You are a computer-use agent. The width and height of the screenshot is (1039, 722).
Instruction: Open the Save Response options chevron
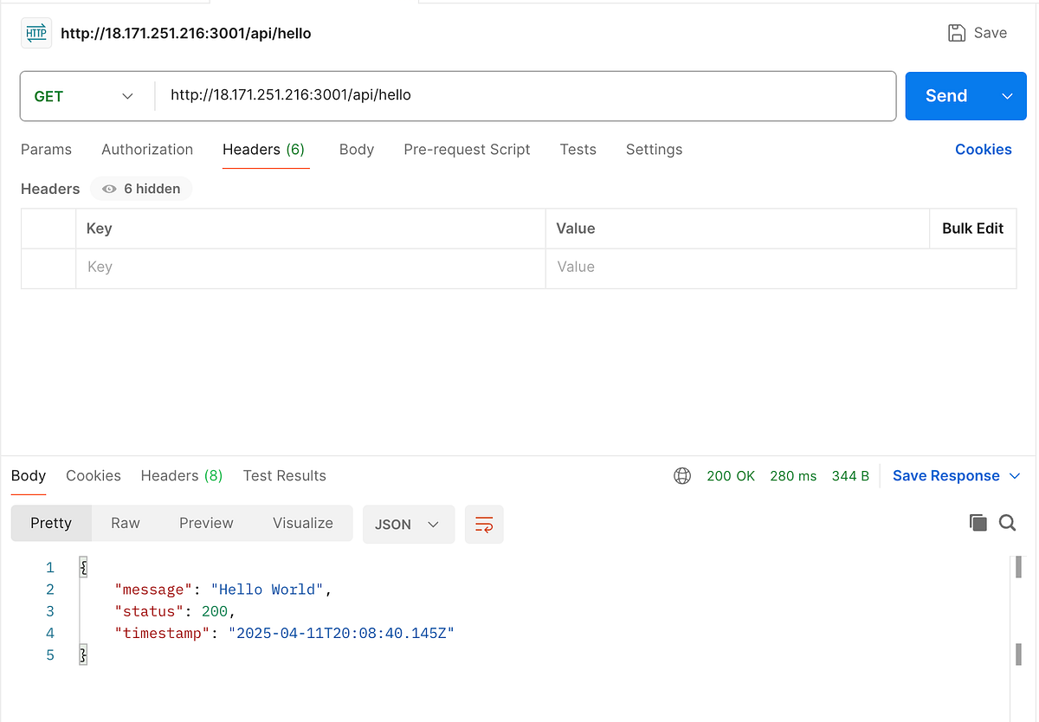pos(1015,475)
